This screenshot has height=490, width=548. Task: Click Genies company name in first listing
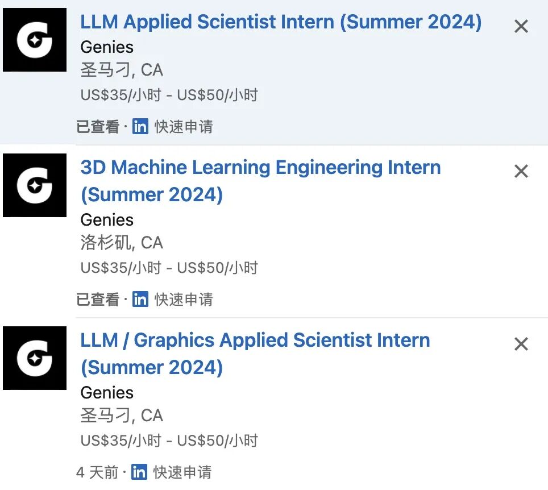coord(107,47)
